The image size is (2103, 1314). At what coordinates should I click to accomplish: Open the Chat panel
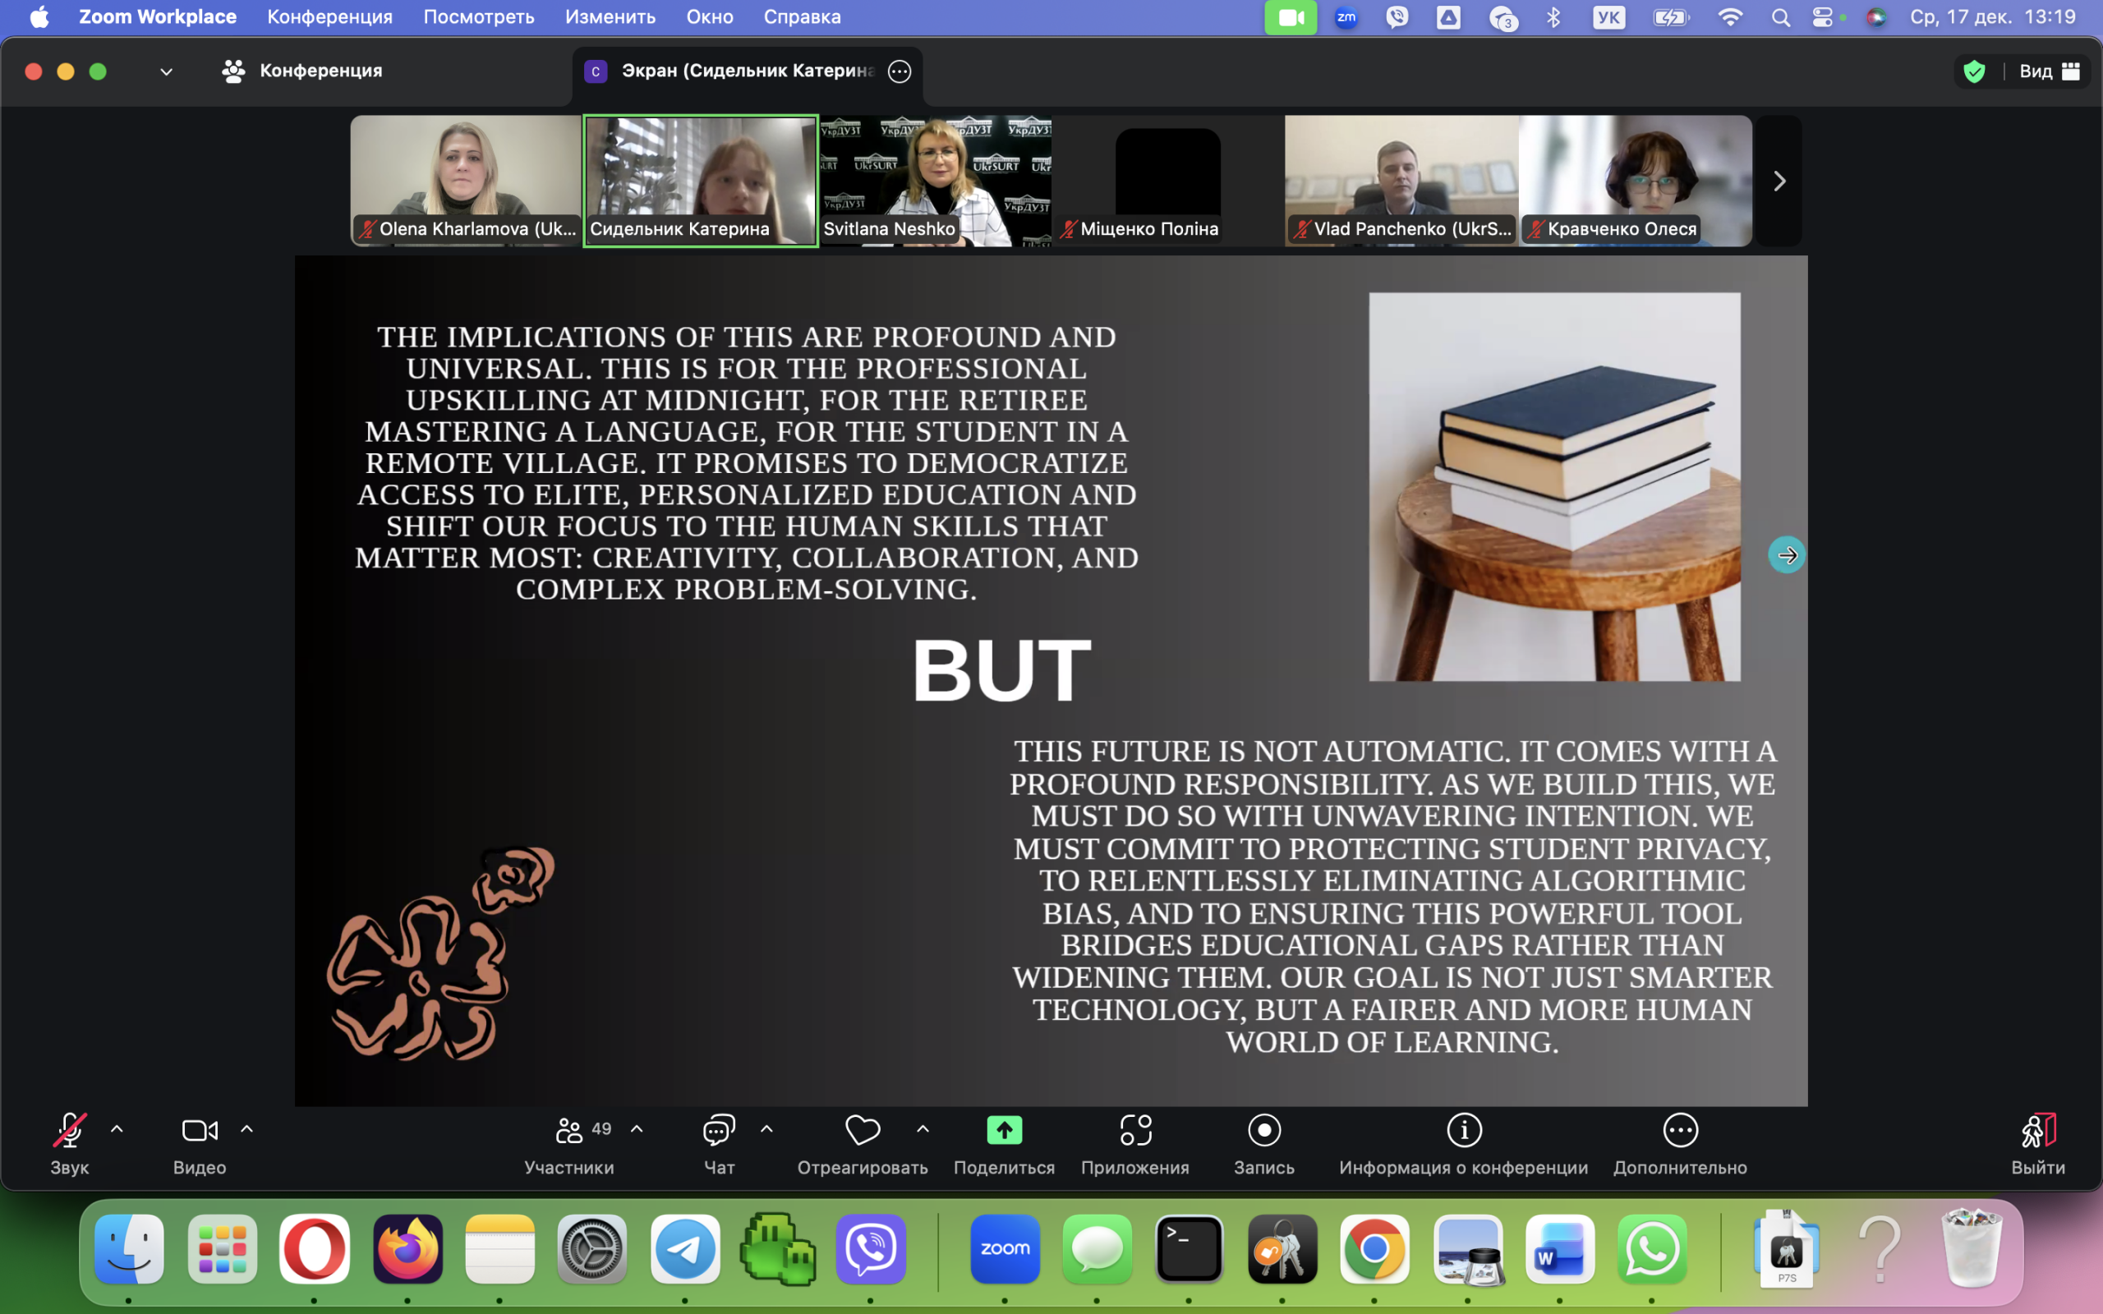tap(719, 1130)
